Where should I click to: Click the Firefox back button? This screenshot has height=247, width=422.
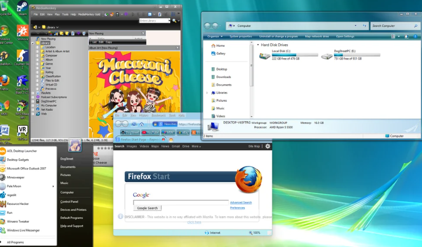point(119,124)
